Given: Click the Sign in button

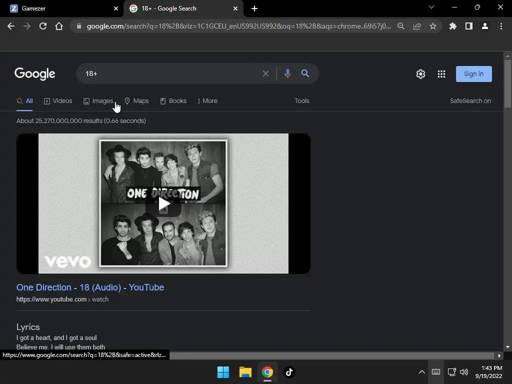Looking at the screenshot, I should (x=474, y=74).
